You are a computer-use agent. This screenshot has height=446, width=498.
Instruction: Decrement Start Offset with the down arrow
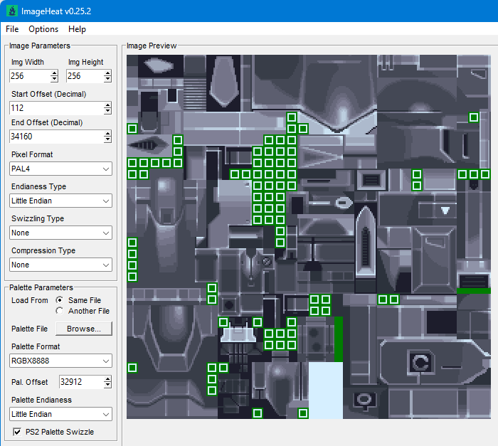point(107,111)
